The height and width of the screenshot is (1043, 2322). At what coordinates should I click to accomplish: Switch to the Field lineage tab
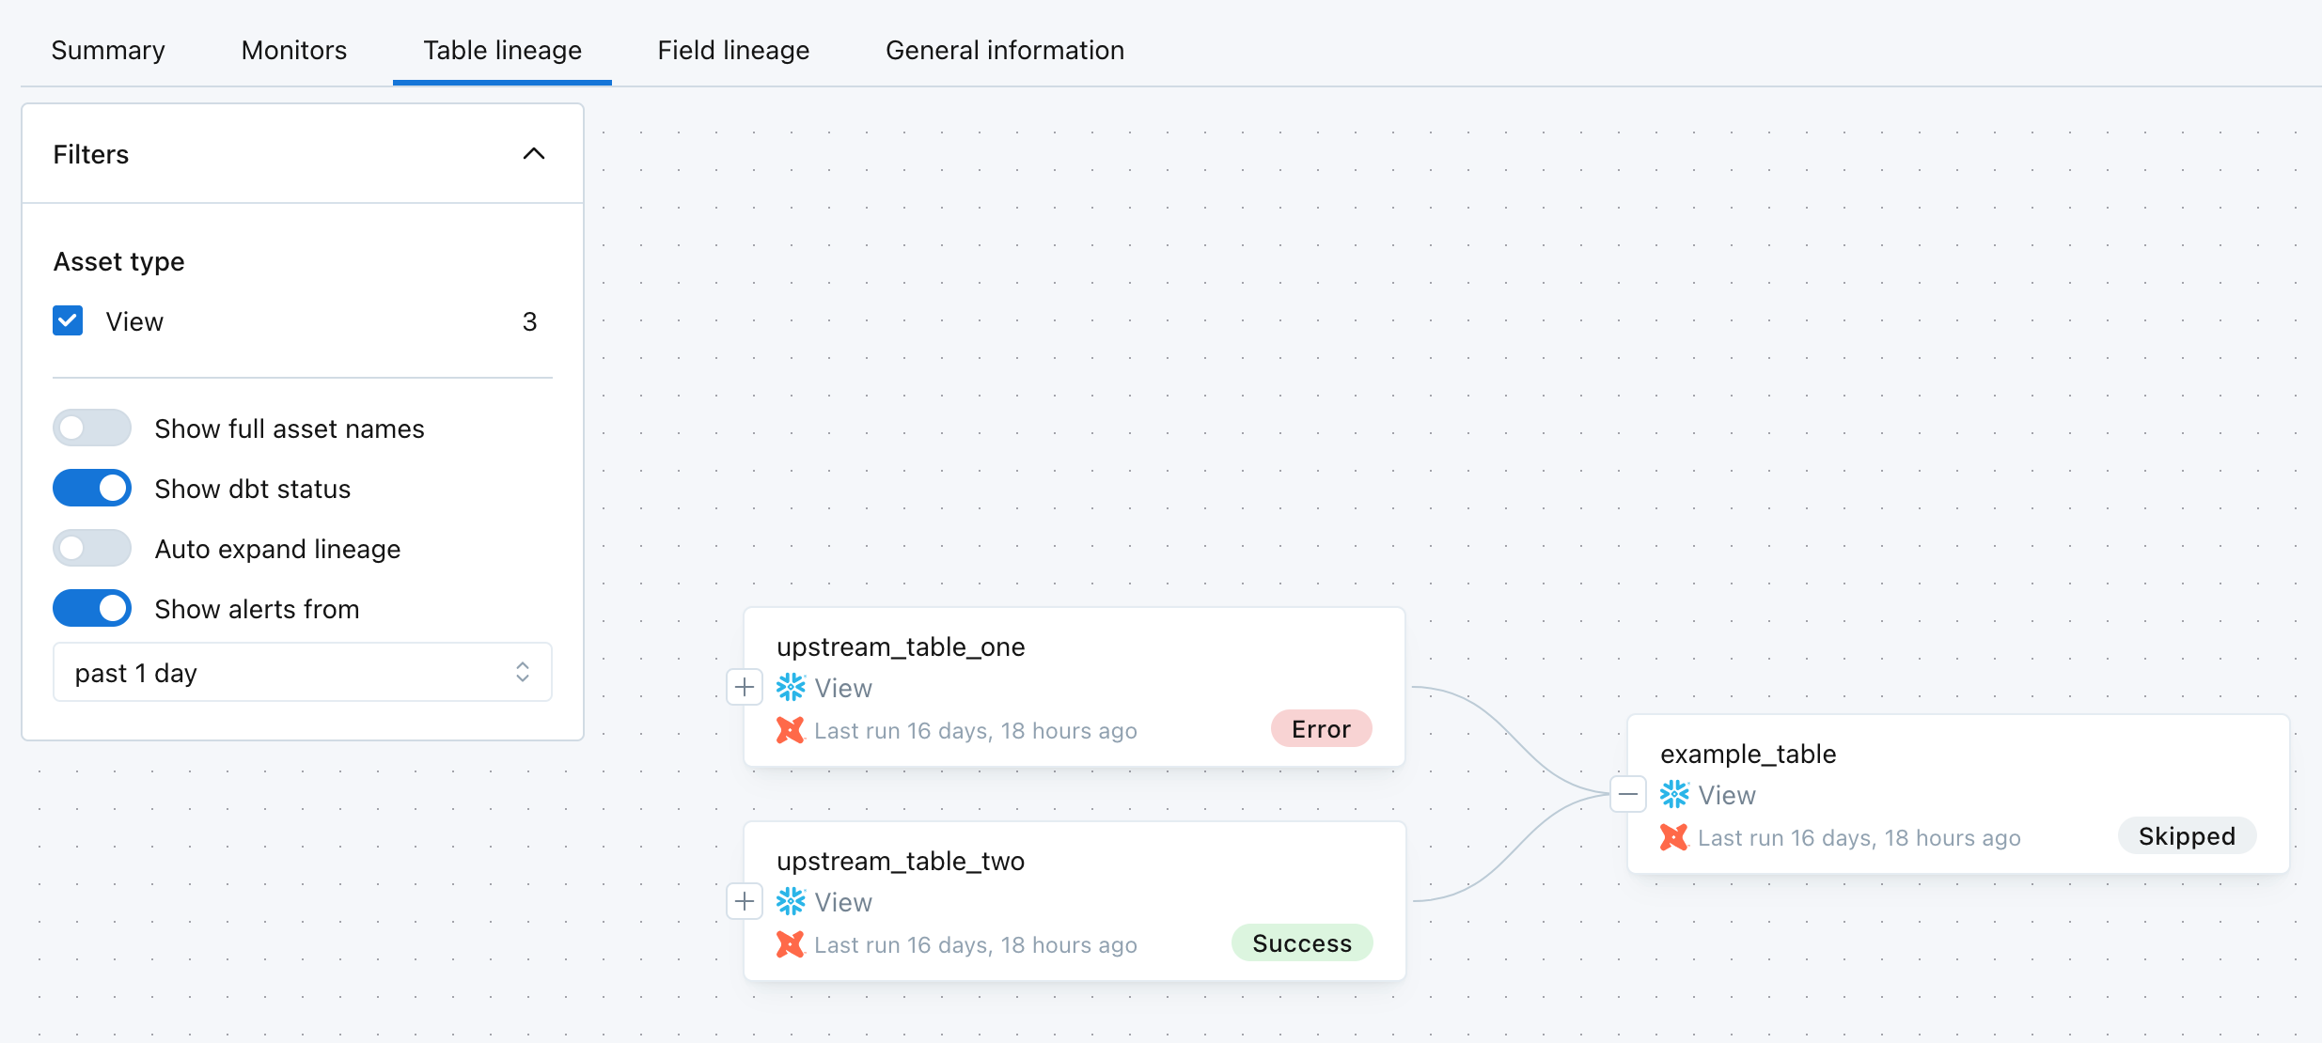coord(733,51)
